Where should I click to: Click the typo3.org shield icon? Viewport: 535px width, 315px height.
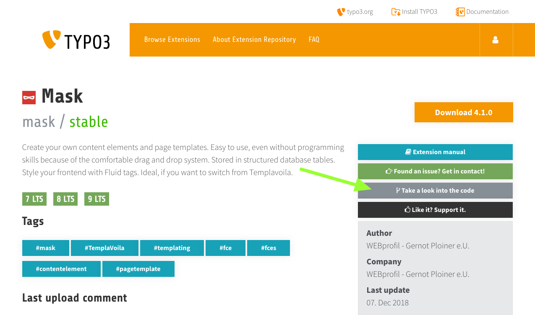[341, 12]
